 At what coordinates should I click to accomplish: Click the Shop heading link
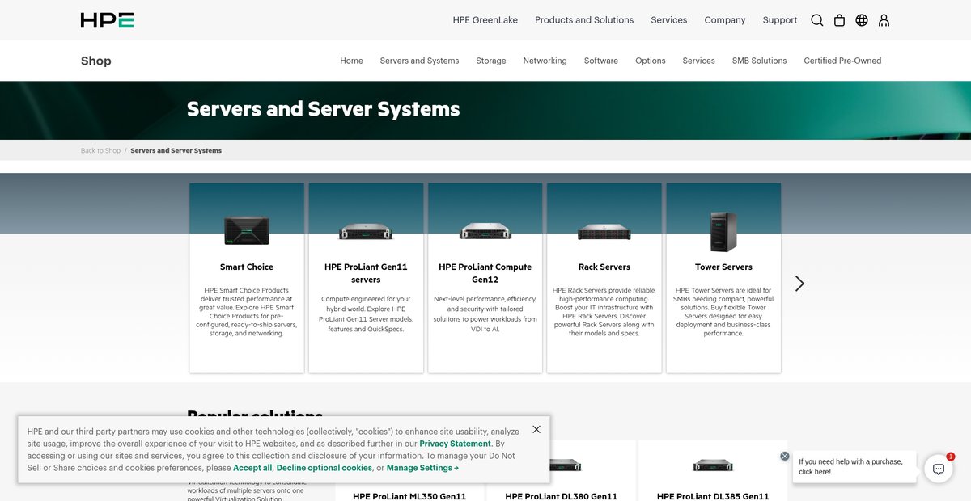(96, 61)
